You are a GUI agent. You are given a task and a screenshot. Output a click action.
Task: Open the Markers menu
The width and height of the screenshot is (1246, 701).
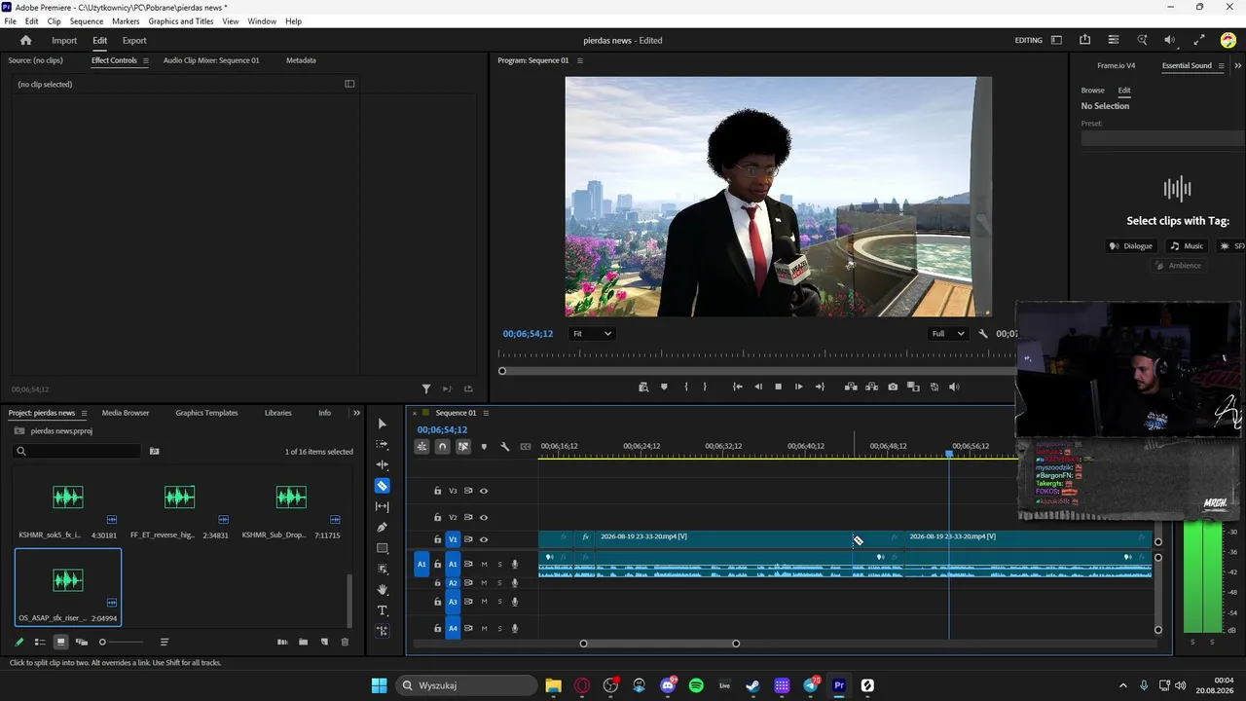point(126,21)
